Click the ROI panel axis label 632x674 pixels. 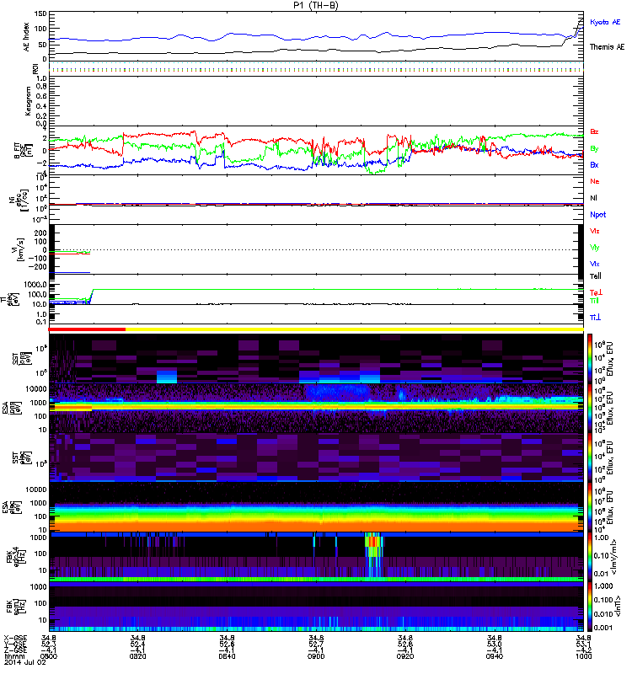(x=35, y=68)
